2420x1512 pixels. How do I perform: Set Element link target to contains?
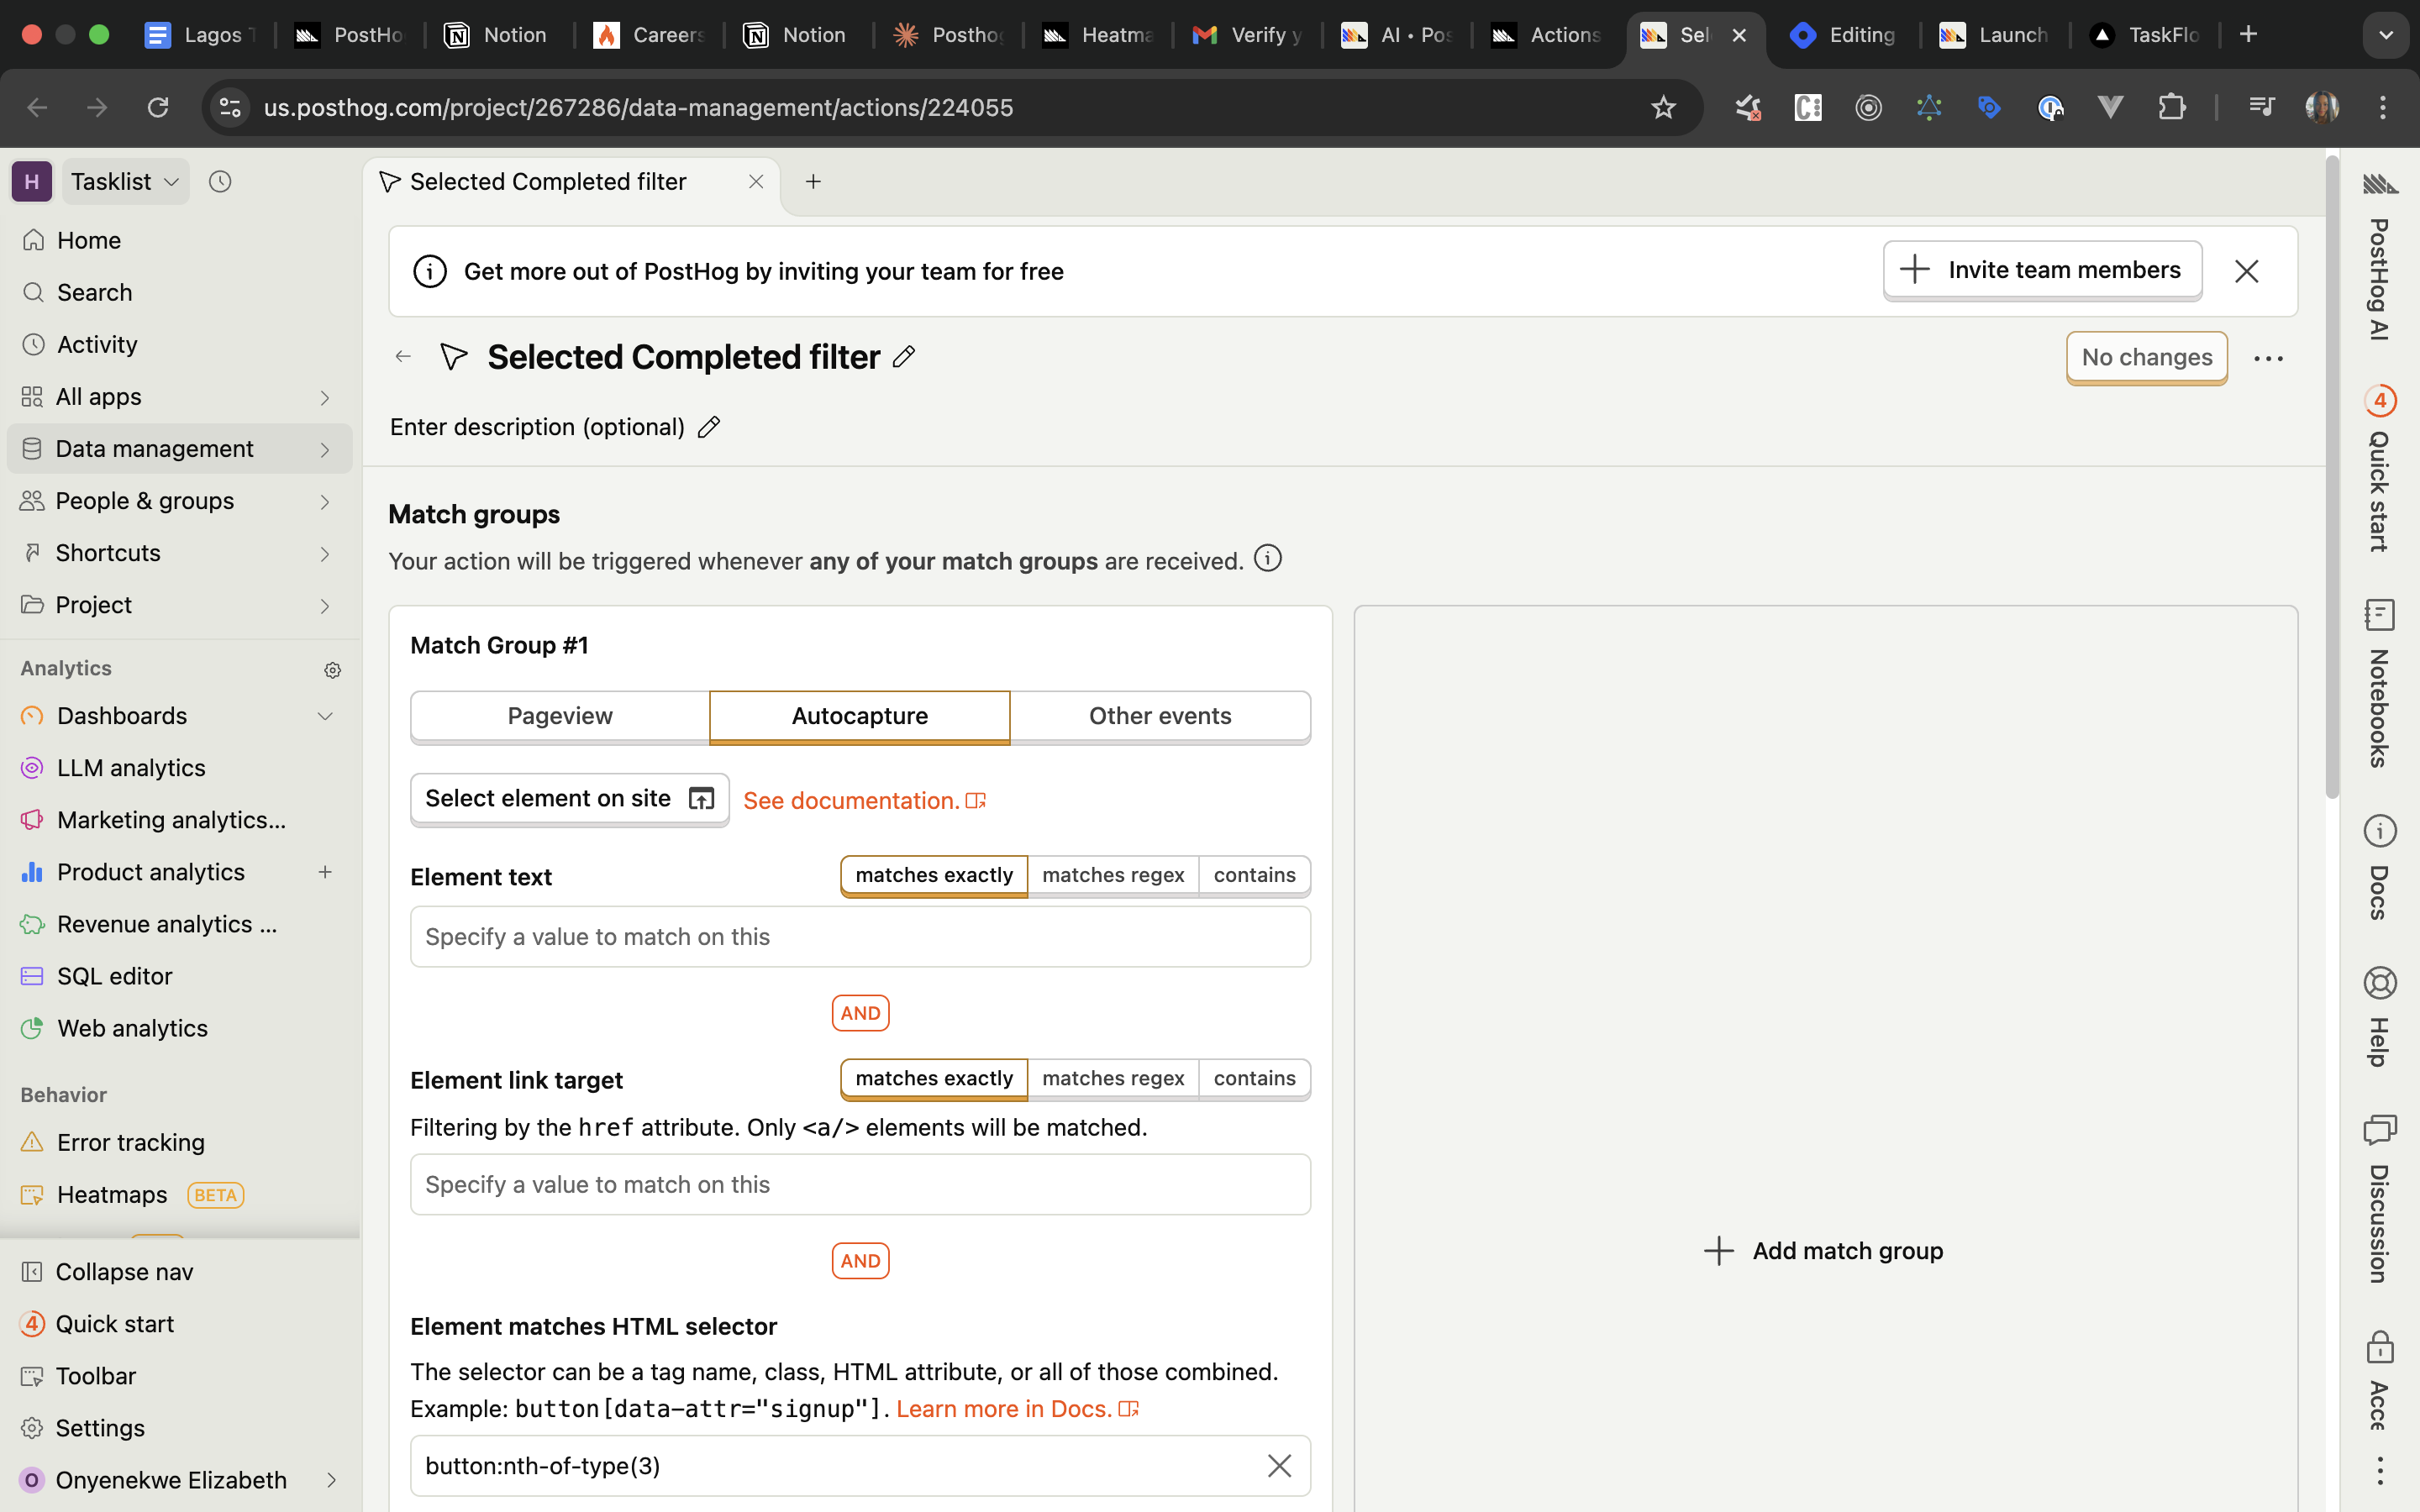[1254, 1078]
